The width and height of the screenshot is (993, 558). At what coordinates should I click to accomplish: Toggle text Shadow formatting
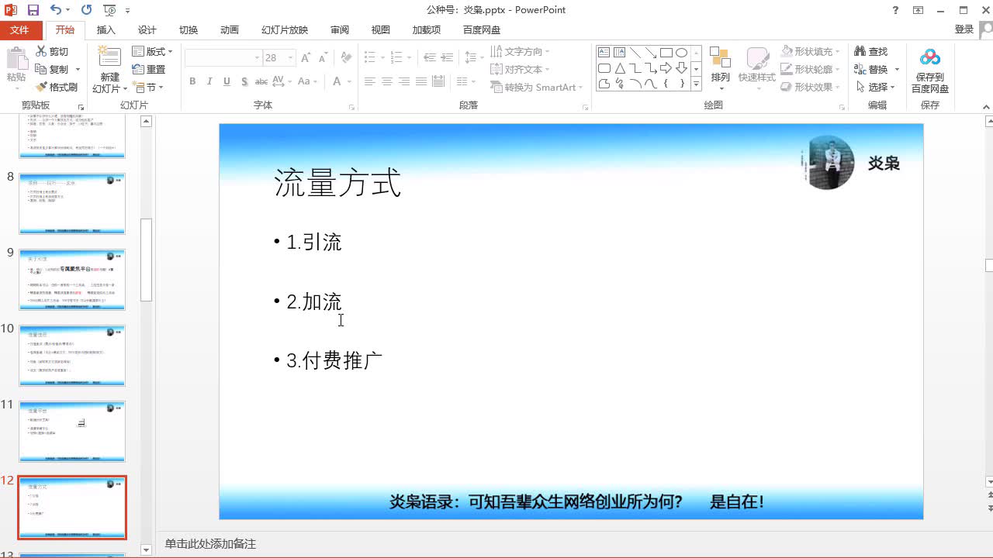coord(244,81)
